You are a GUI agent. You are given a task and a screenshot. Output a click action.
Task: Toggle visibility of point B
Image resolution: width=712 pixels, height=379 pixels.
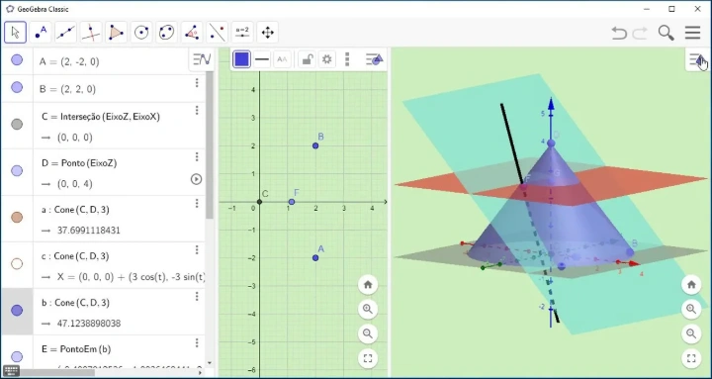click(x=17, y=87)
